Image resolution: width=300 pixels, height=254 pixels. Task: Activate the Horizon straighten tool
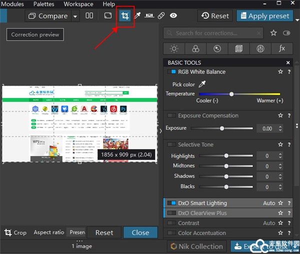coord(149,15)
